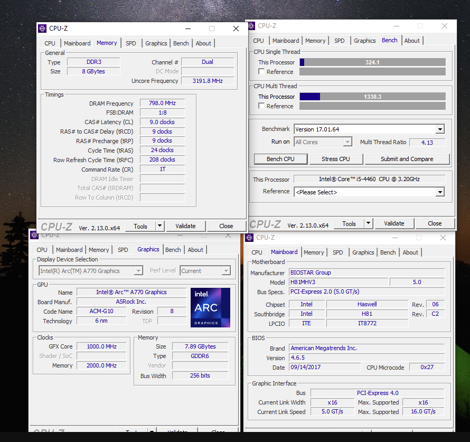
Task: Open SPD tab in Memory window
Action: tap(130, 43)
